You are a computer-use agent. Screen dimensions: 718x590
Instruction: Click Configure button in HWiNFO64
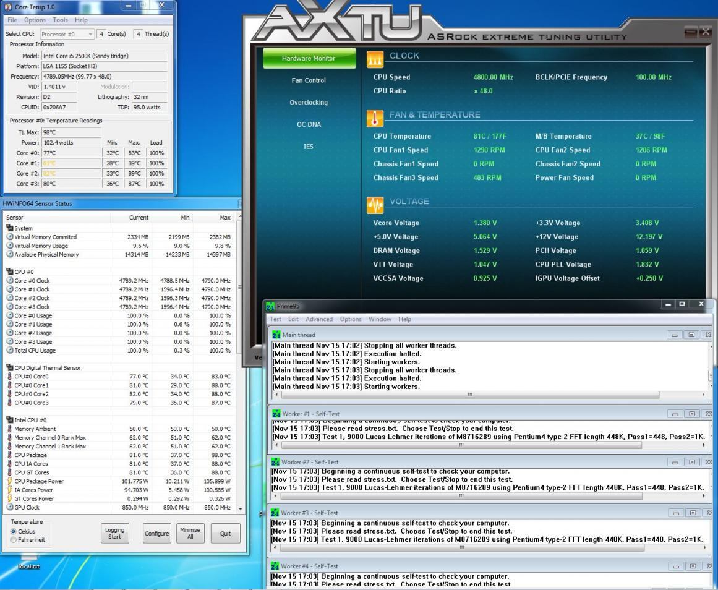[157, 533]
